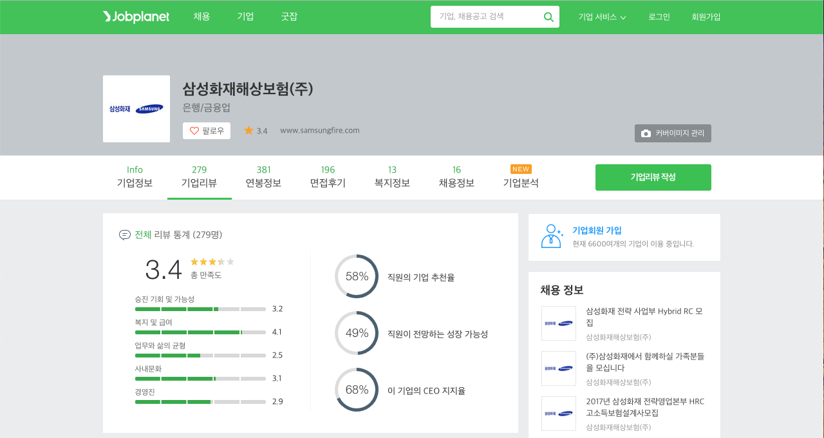Viewport: 824px width, 438px height.
Task: Click the camera icon on 커버이미지 관리
Action: tap(646, 133)
